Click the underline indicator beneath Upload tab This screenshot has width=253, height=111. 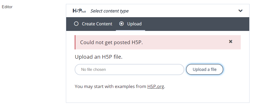click(x=130, y=30)
